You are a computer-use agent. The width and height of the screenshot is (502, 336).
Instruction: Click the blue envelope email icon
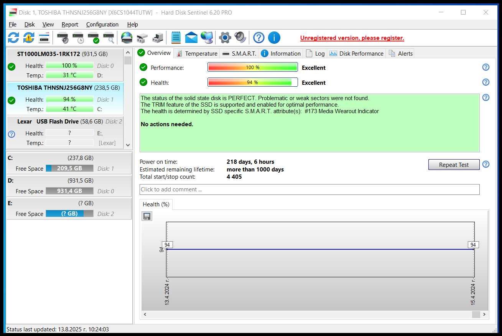191,38
